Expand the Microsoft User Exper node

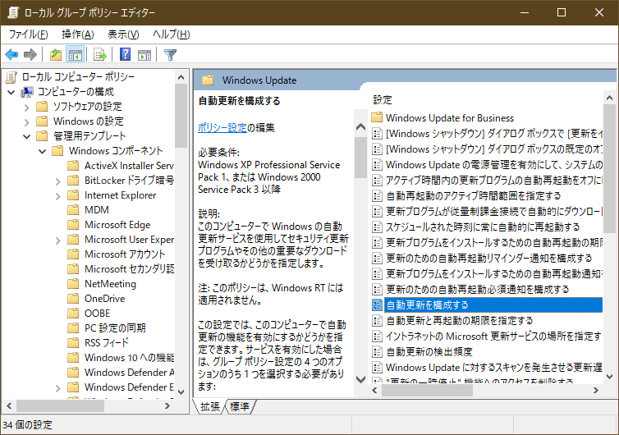click(58, 240)
